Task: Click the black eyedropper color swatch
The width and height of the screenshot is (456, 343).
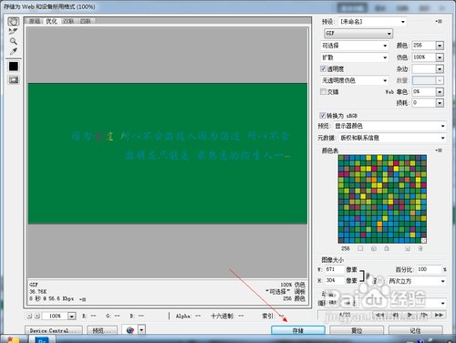Action: click(x=14, y=67)
